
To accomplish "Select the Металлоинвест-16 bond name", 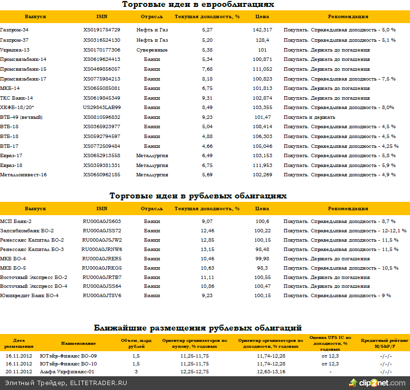I will point(23,175).
